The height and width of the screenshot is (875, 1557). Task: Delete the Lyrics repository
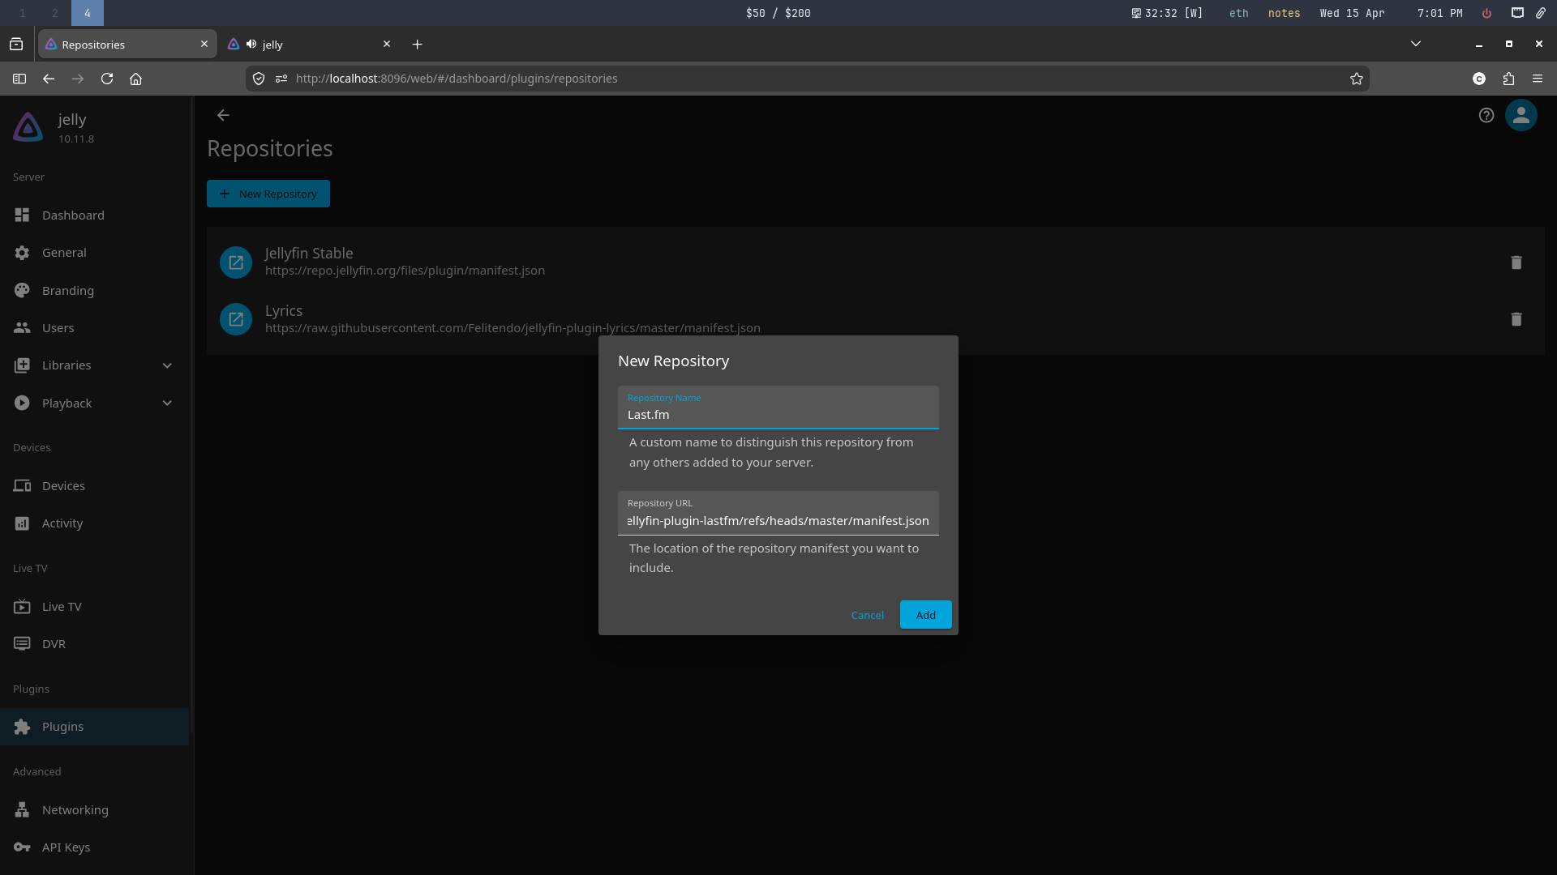tap(1516, 319)
